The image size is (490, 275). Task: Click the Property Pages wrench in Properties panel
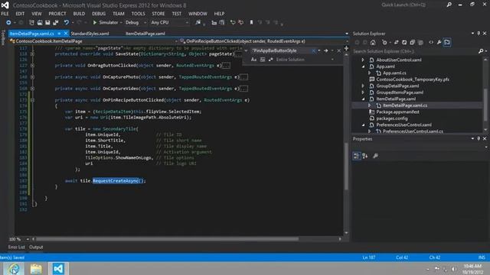tap(375, 156)
